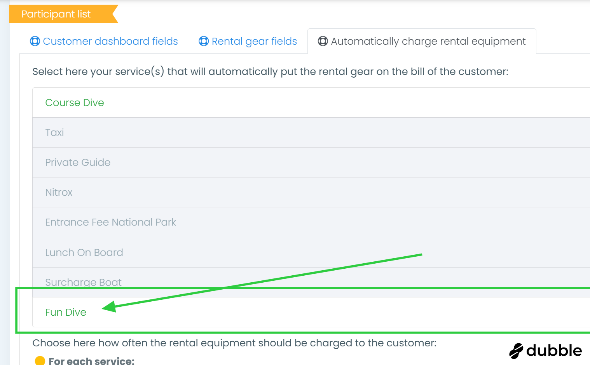Screen dimensions: 590x365
Task: Deselect the Course Dive service
Action: (75, 103)
